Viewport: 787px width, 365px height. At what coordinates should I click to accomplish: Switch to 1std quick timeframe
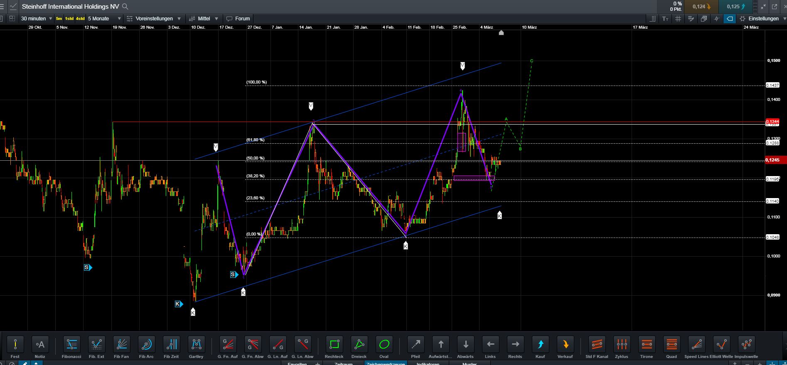(x=69, y=19)
